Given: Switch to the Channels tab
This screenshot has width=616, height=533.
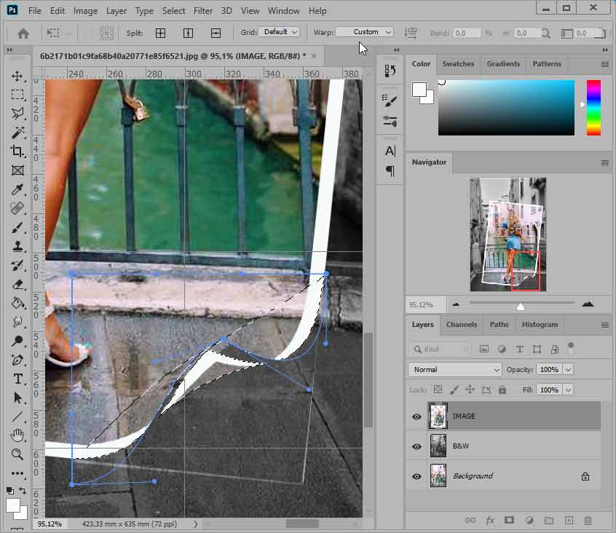Looking at the screenshot, I should tap(461, 325).
